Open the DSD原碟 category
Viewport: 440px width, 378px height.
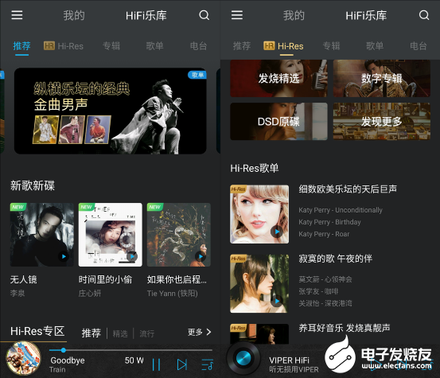[x=278, y=121]
